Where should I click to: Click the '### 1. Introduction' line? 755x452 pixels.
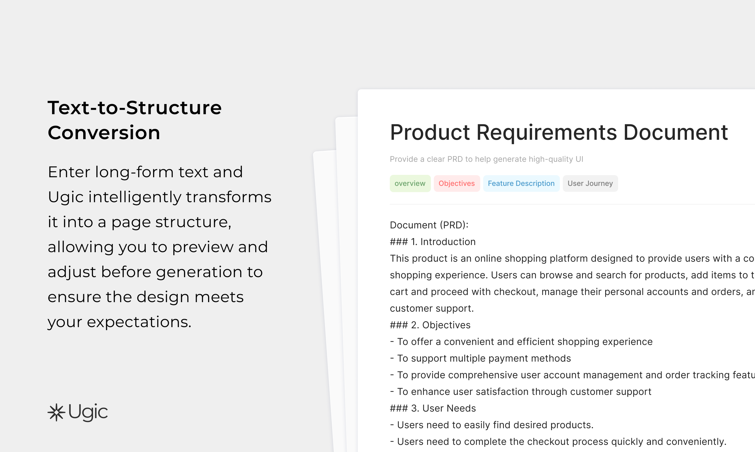pos(432,242)
